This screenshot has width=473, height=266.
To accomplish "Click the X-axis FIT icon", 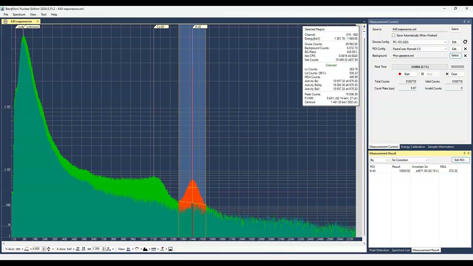I will click(84, 249).
